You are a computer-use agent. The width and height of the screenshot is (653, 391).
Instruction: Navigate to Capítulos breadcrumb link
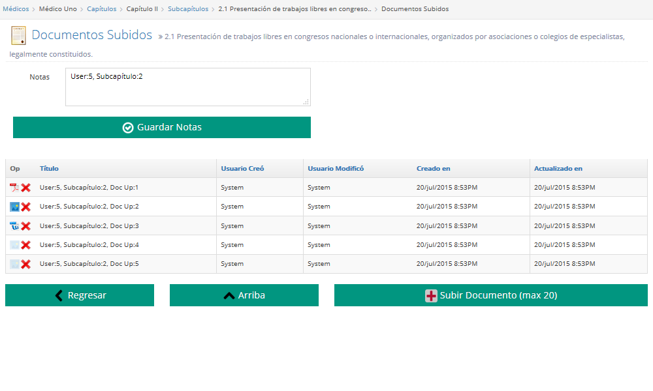click(x=101, y=9)
